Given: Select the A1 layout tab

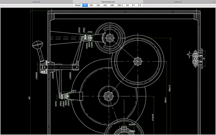Looking at the screenshot, I should point(85,5).
